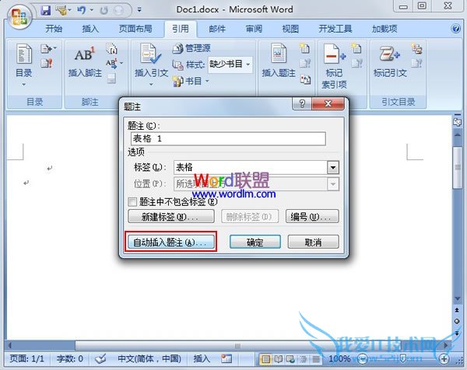
Task: Click the 标记索引项 mark entry icon
Action: (334, 54)
